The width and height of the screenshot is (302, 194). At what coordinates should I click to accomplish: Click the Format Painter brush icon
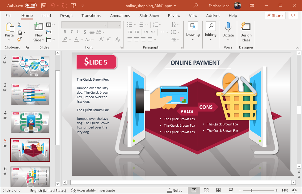(19, 40)
